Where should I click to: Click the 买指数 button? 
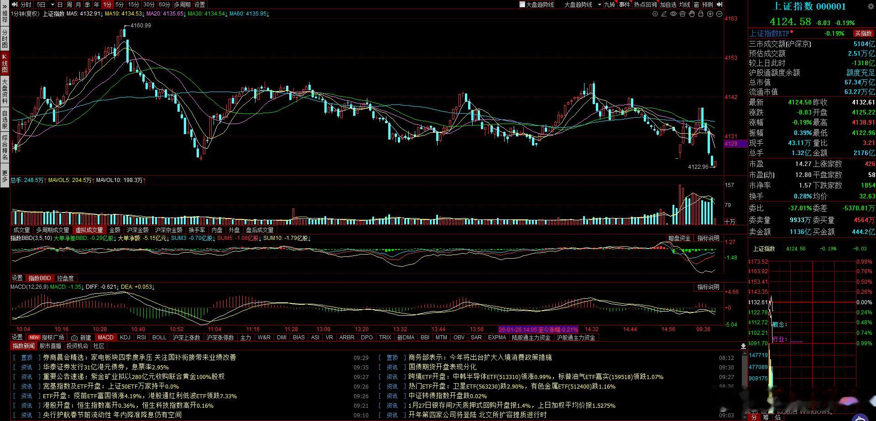click(863, 33)
